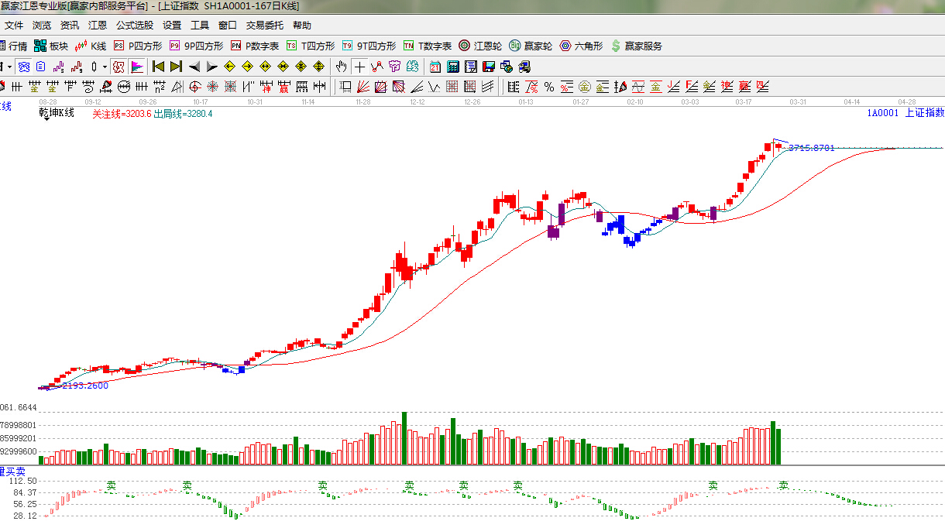Jump to the first bar with skip-to-start icon
This screenshot has width=945, height=528.
158,67
